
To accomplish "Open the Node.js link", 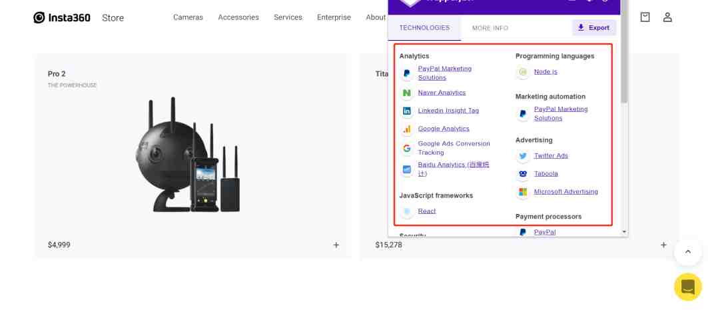I will coord(545,72).
